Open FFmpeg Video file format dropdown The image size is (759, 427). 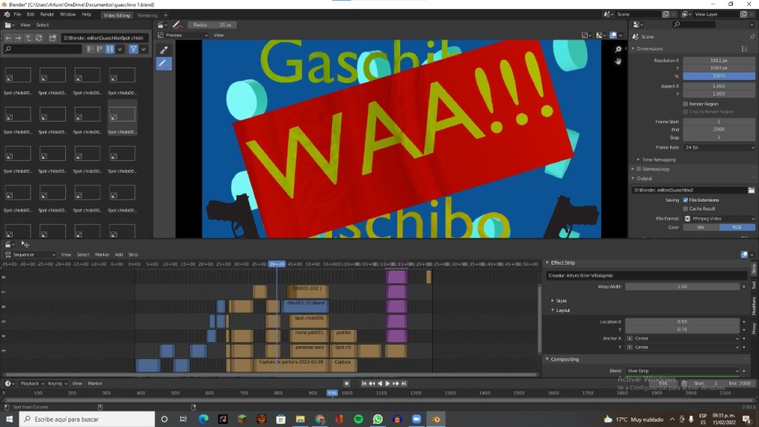click(719, 219)
